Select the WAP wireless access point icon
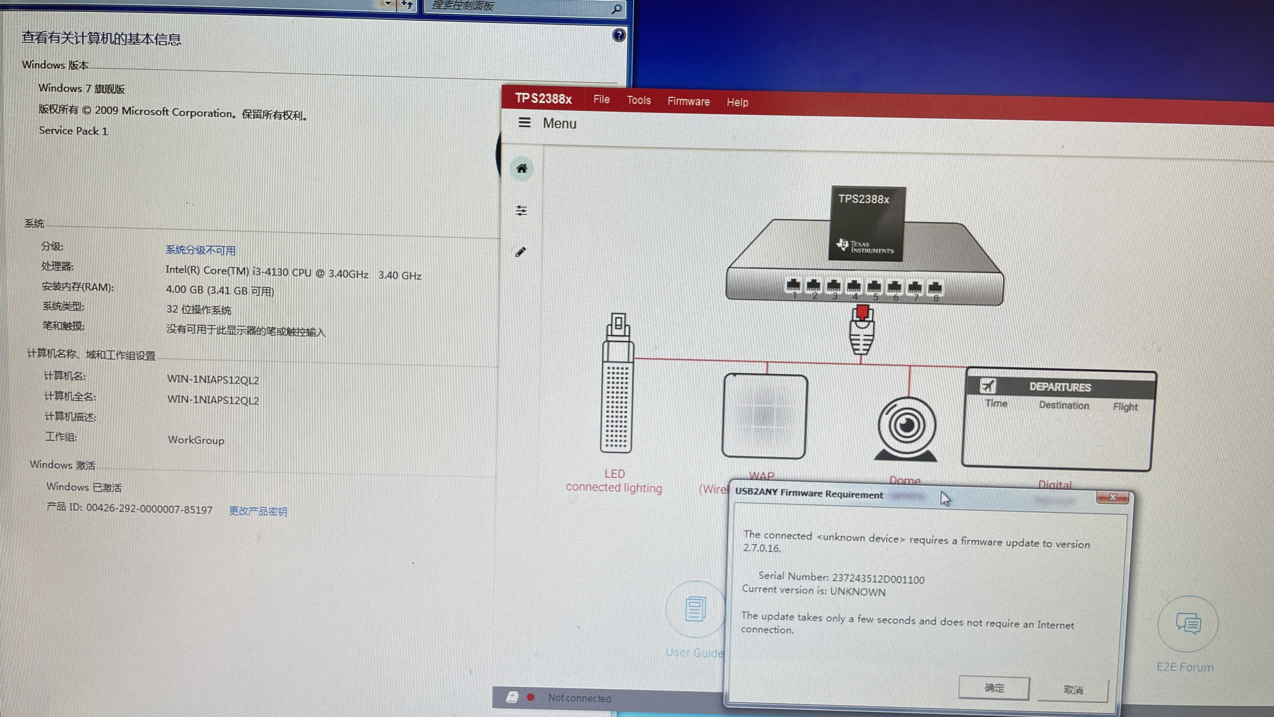This screenshot has height=717, width=1274. point(764,416)
